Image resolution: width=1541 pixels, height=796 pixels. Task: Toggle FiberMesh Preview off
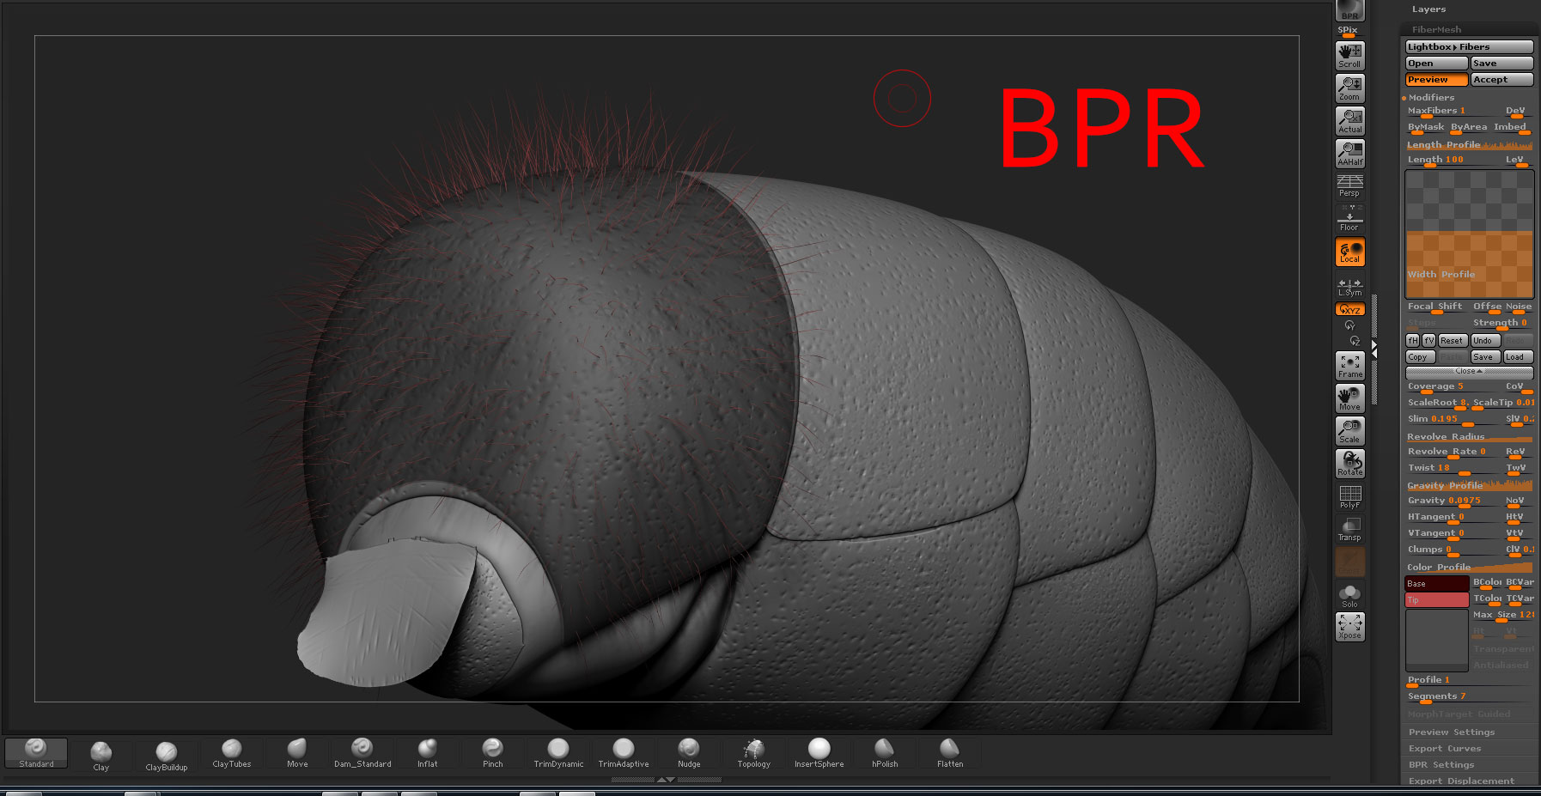tap(1436, 80)
